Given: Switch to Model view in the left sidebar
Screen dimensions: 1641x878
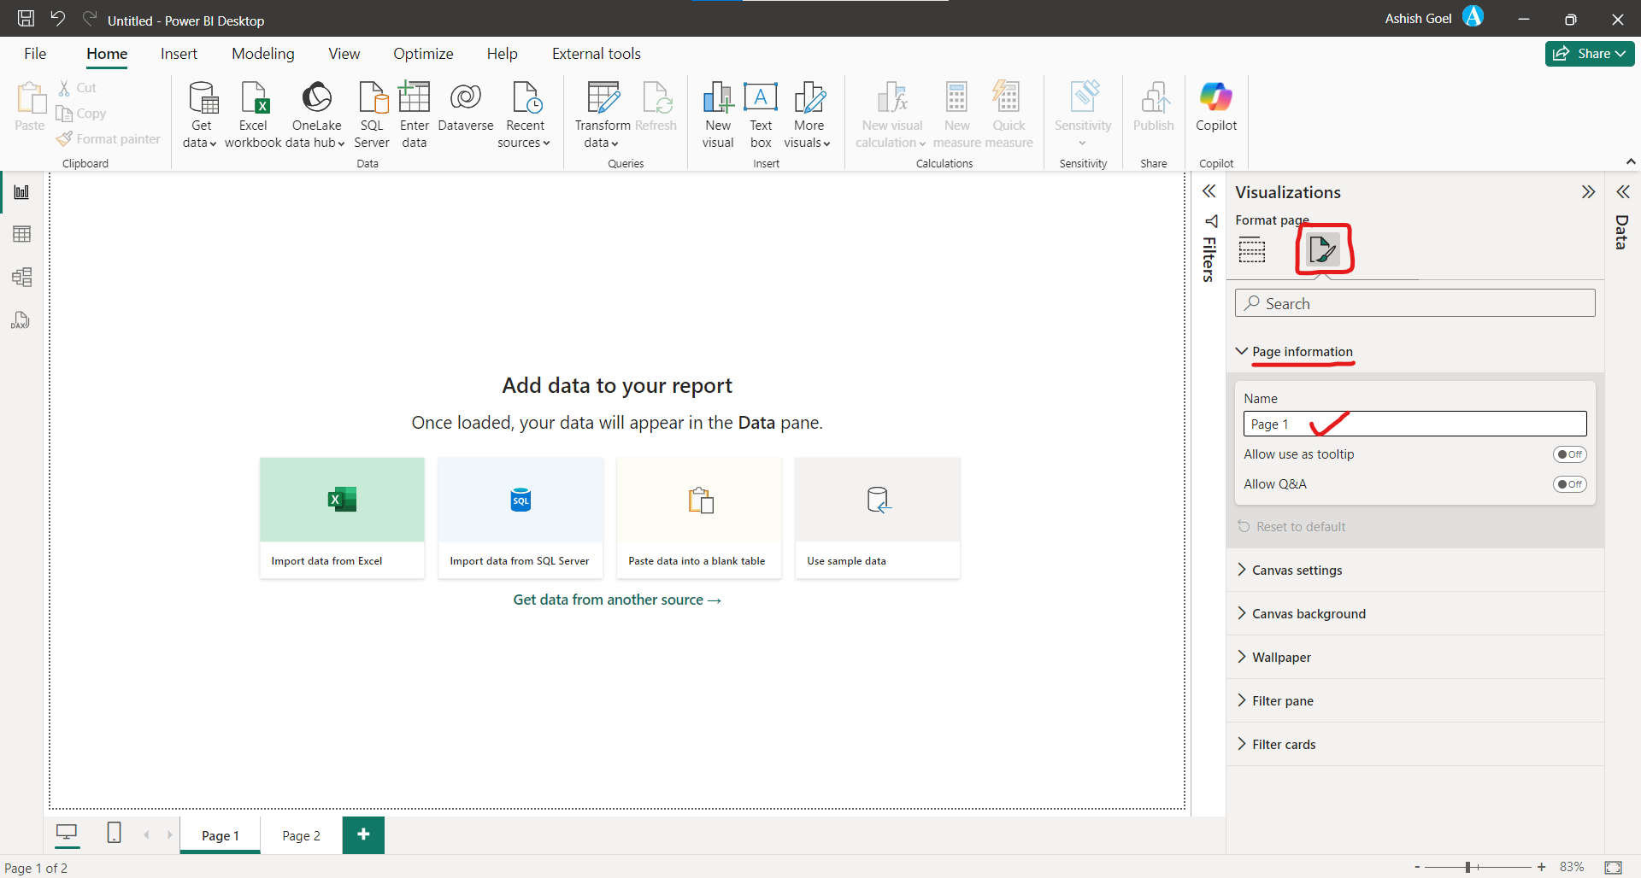Looking at the screenshot, I should point(21,277).
